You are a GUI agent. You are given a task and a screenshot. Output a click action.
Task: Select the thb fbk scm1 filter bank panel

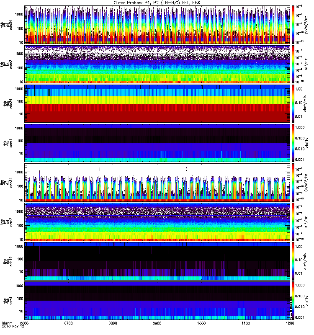pos(157,143)
